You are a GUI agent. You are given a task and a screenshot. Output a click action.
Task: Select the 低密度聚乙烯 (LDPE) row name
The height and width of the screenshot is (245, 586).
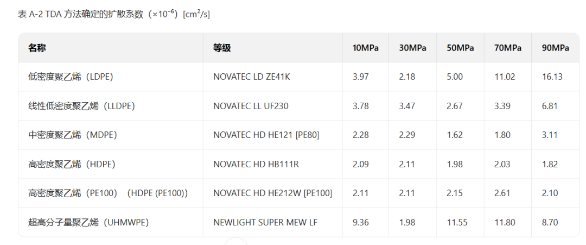click(x=71, y=77)
